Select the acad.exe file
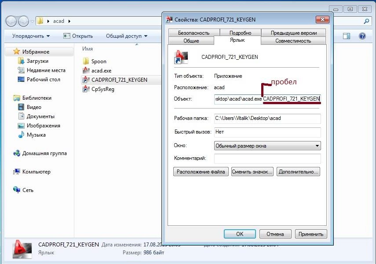The width and height of the screenshot is (376, 264). pyautogui.click(x=97, y=70)
